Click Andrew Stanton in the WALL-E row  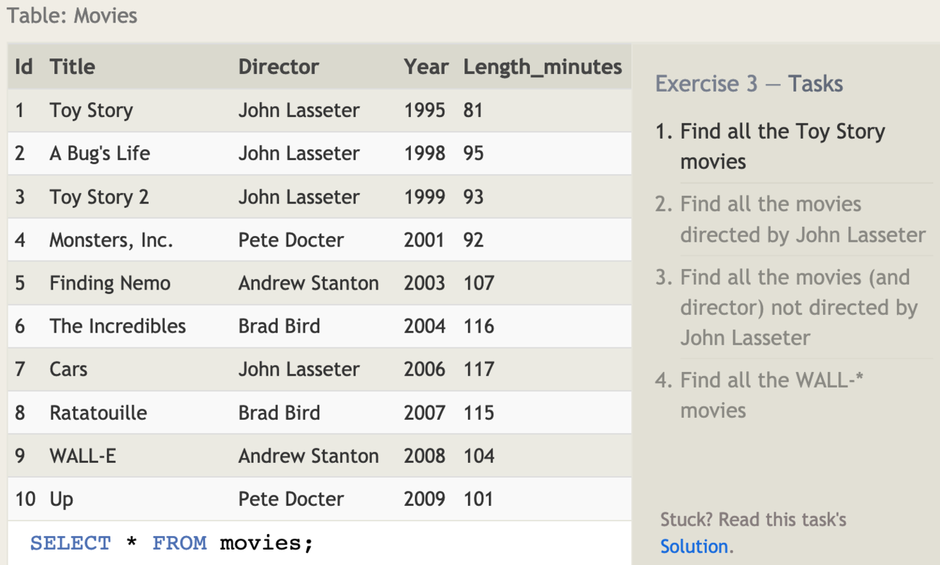[309, 456]
